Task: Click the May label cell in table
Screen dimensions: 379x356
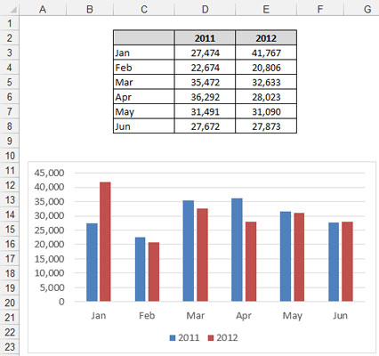Action: [x=144, y=111]
